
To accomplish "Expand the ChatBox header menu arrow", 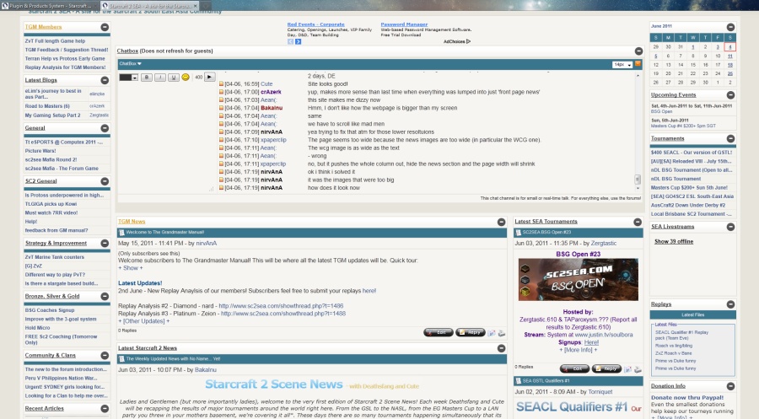I will [141, 64].
